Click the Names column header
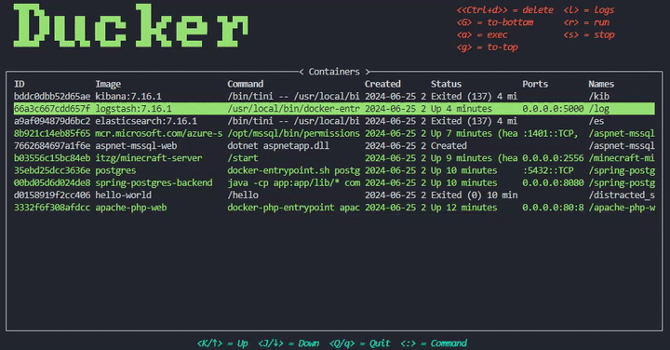 (601, 84)
